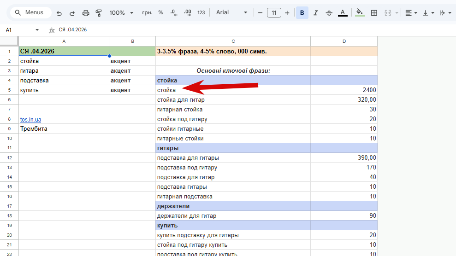456x256 pixels.
Task: Toggle strikethrough formatting
Action: pyautogui.click(x=329, y=13)
